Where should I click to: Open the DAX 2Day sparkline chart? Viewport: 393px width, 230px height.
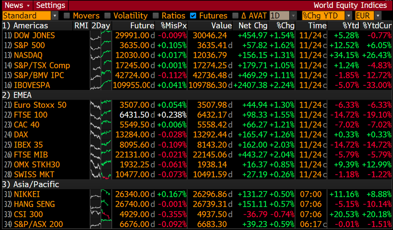[x=101, y=134]
